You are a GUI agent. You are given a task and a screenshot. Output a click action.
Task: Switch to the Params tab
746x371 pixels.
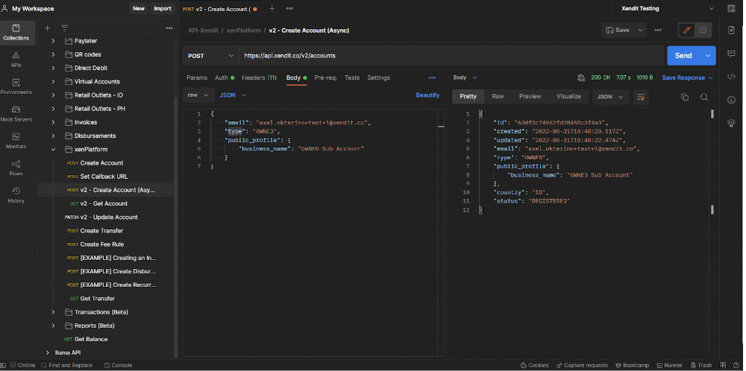pos(197,77)
